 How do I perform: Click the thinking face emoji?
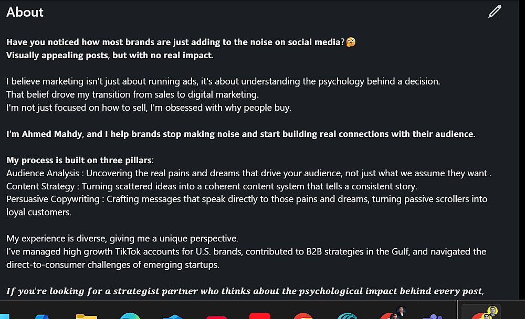pos(351,42)
